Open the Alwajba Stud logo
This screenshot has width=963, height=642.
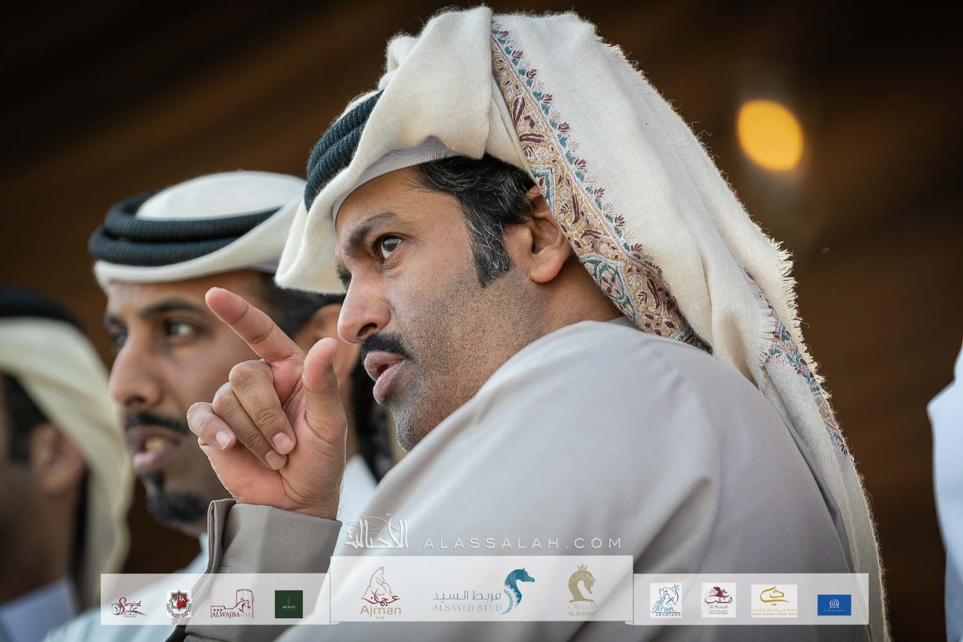click(x=232, y=604)
